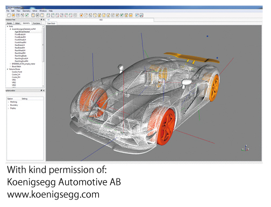271x207 pixels.
Task: Click the Instance Tree vertical scrollbar thumb
Action: click(x=43, y=45)
